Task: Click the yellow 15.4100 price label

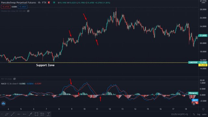Action: 203,65
